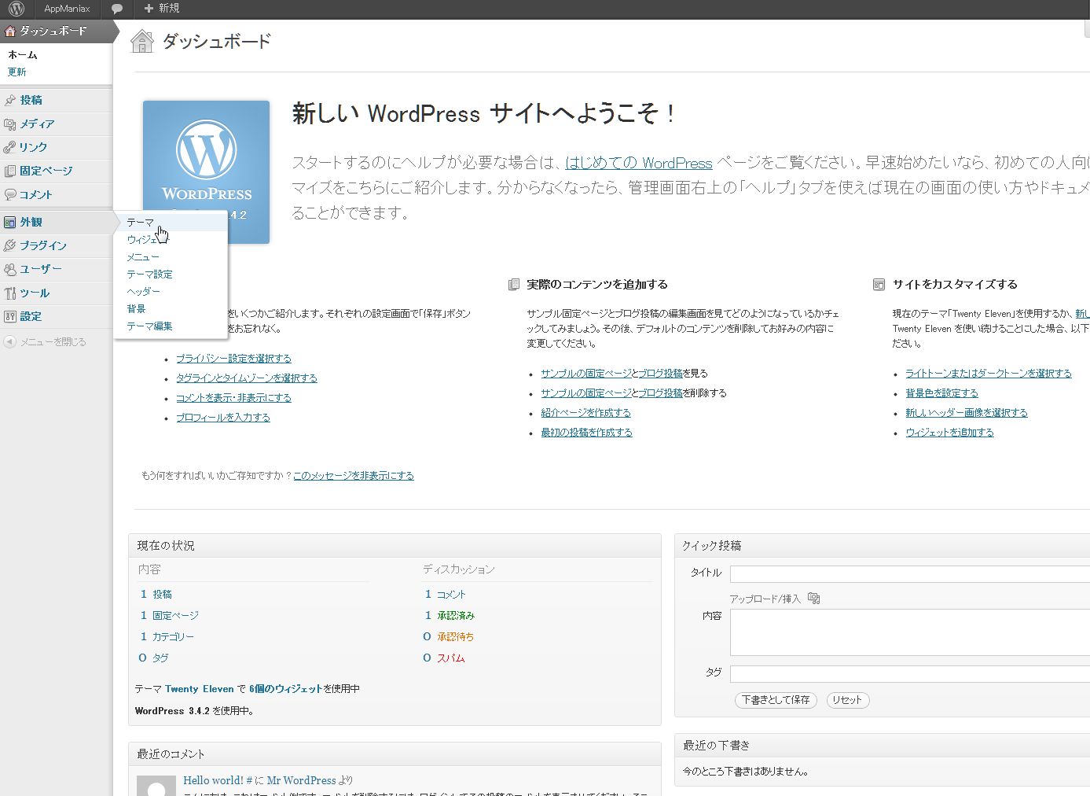Click タグラインとタイムゾーンを選択する link
The image size is (1090, 796).
pos(247,378)
